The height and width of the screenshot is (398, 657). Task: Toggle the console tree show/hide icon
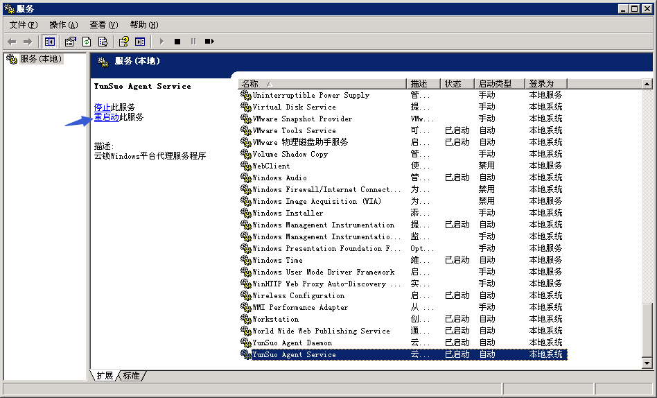point(50,42)
